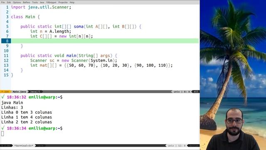Viewport: 266px width, 150px height.
Task: Click 'String[] args' parameter
Action: point(94,55)
